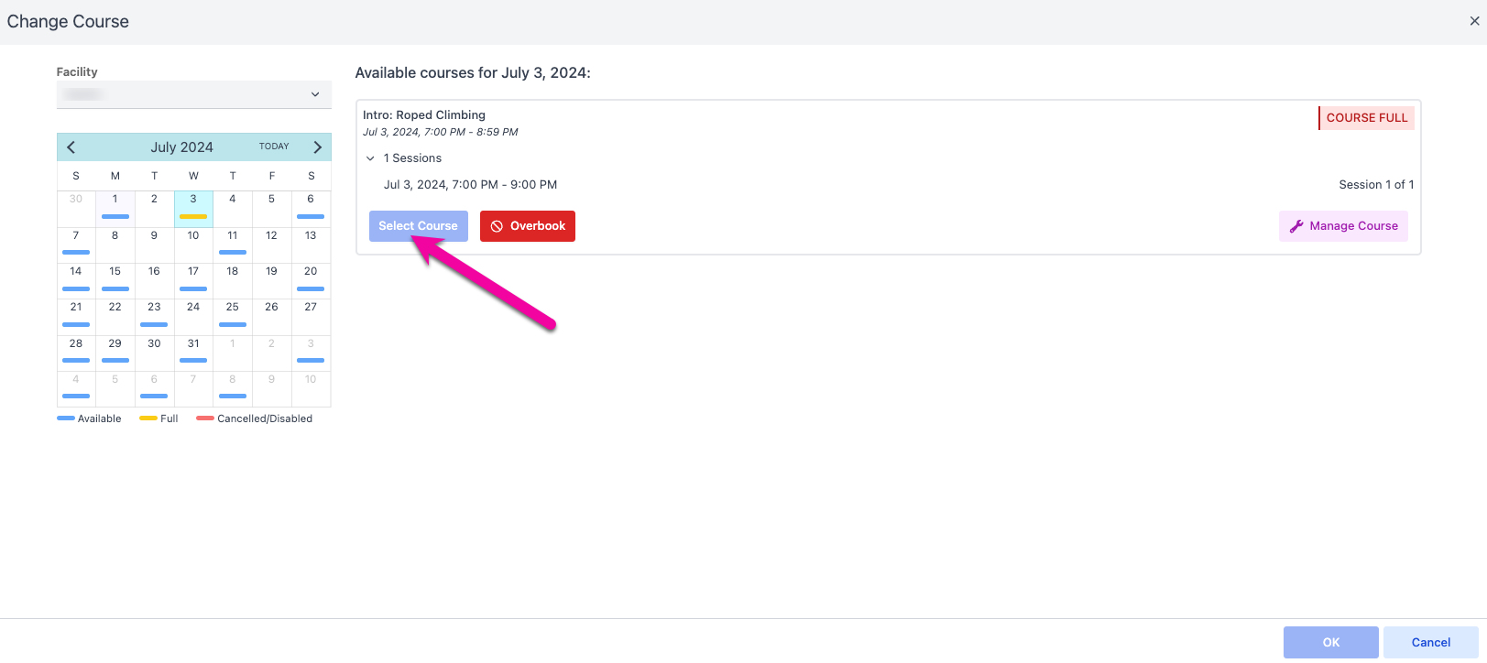This screenshot has height=663, width=1487.
Task: Select July 1 on the calendar
Action: click(x=115, y=209)
